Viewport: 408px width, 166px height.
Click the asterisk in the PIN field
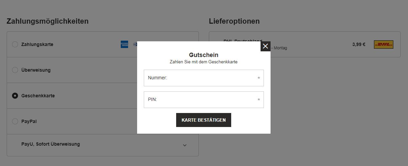pos(259,100)
